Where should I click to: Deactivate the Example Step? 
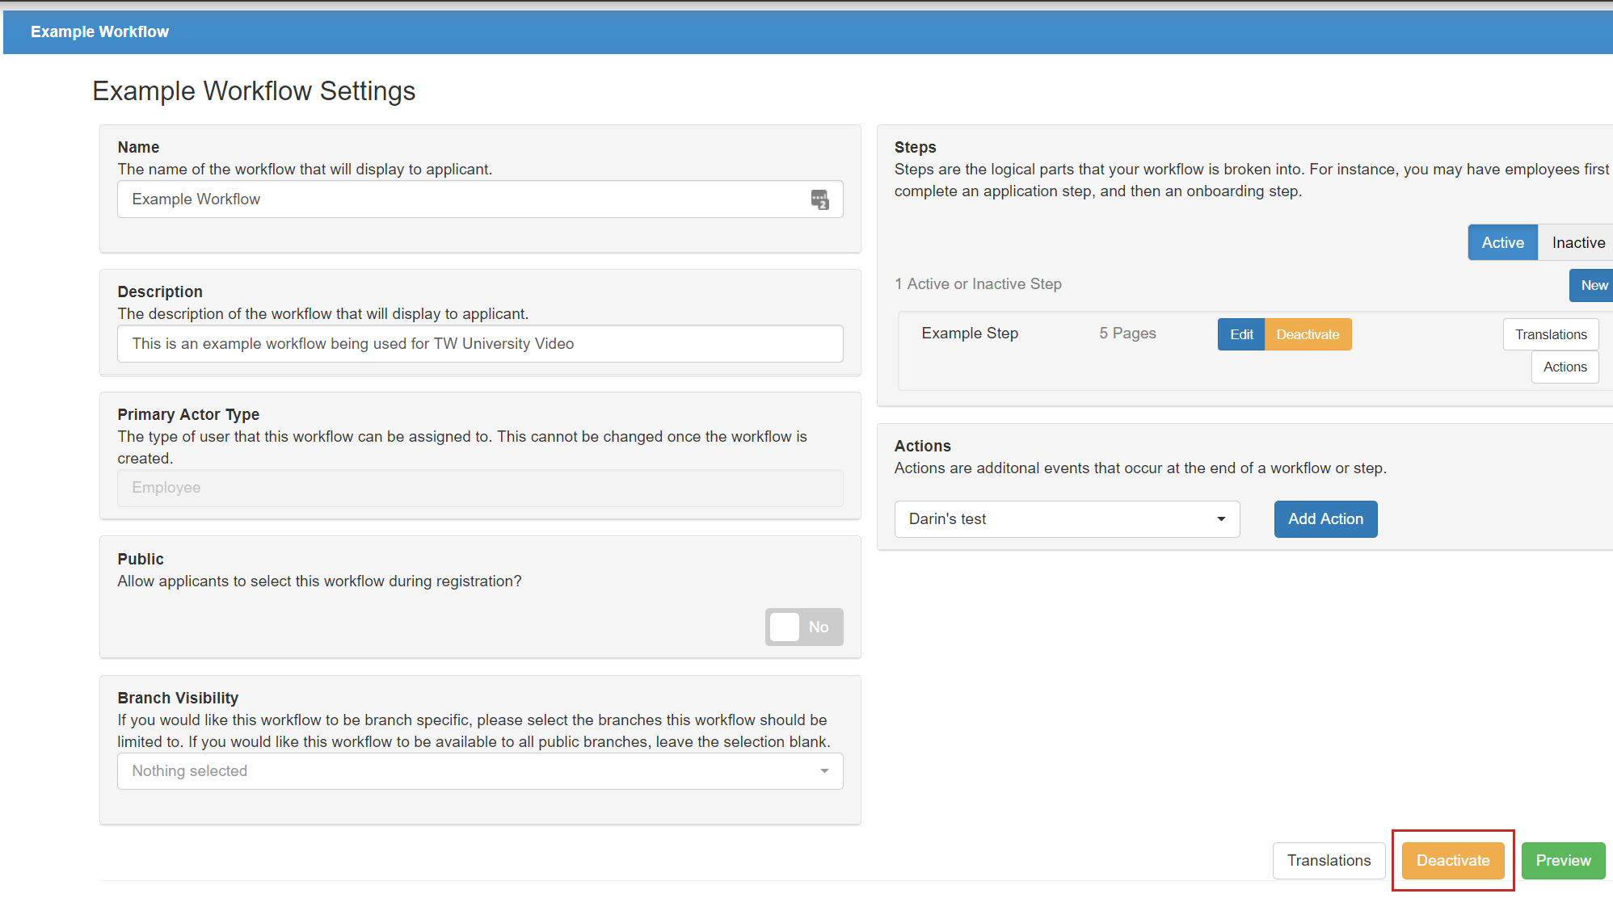1307,334
